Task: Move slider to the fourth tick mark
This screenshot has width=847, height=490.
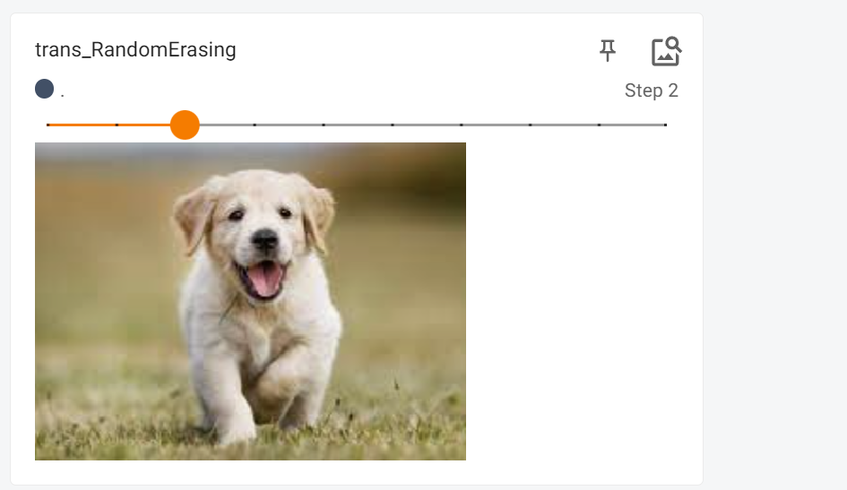Action: point(255,125)
